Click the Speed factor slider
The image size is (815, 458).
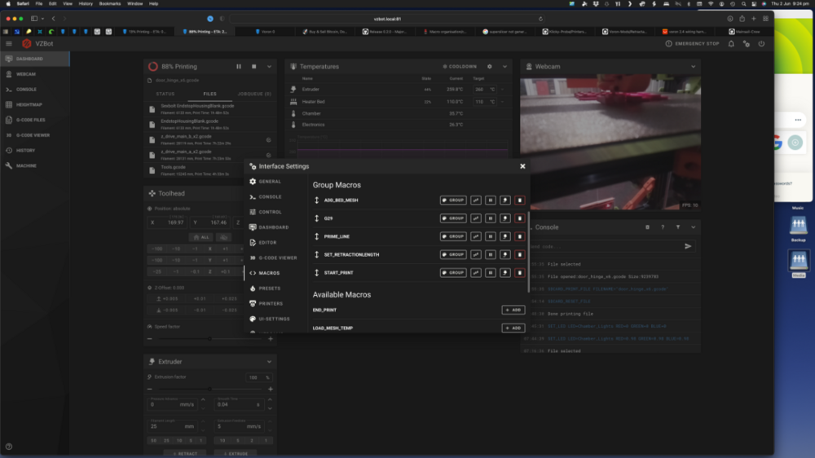210,339
